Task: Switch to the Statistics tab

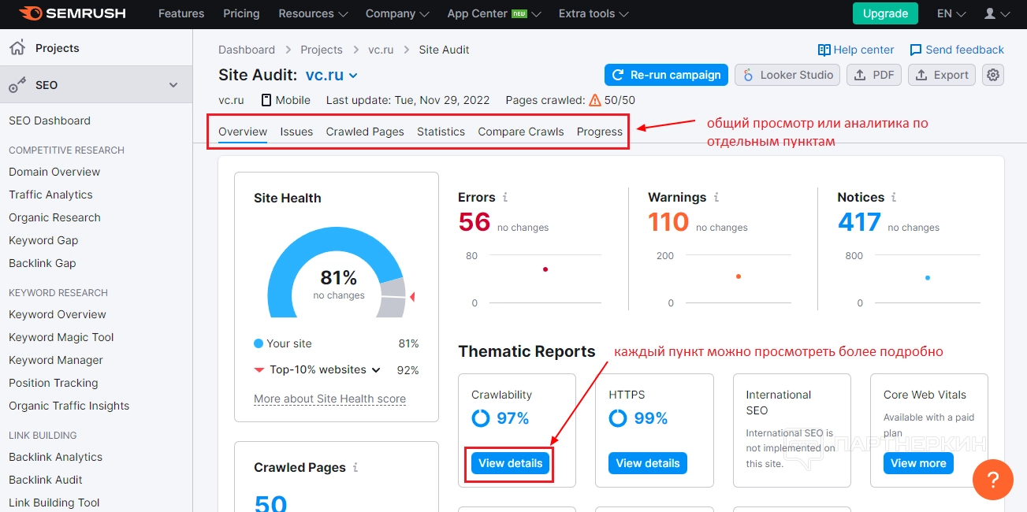Action: tap(441, 132)
